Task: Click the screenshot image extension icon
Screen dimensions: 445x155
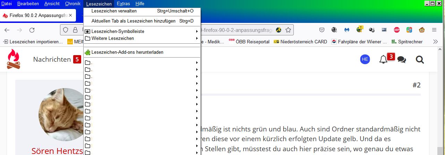Action: 384,30
